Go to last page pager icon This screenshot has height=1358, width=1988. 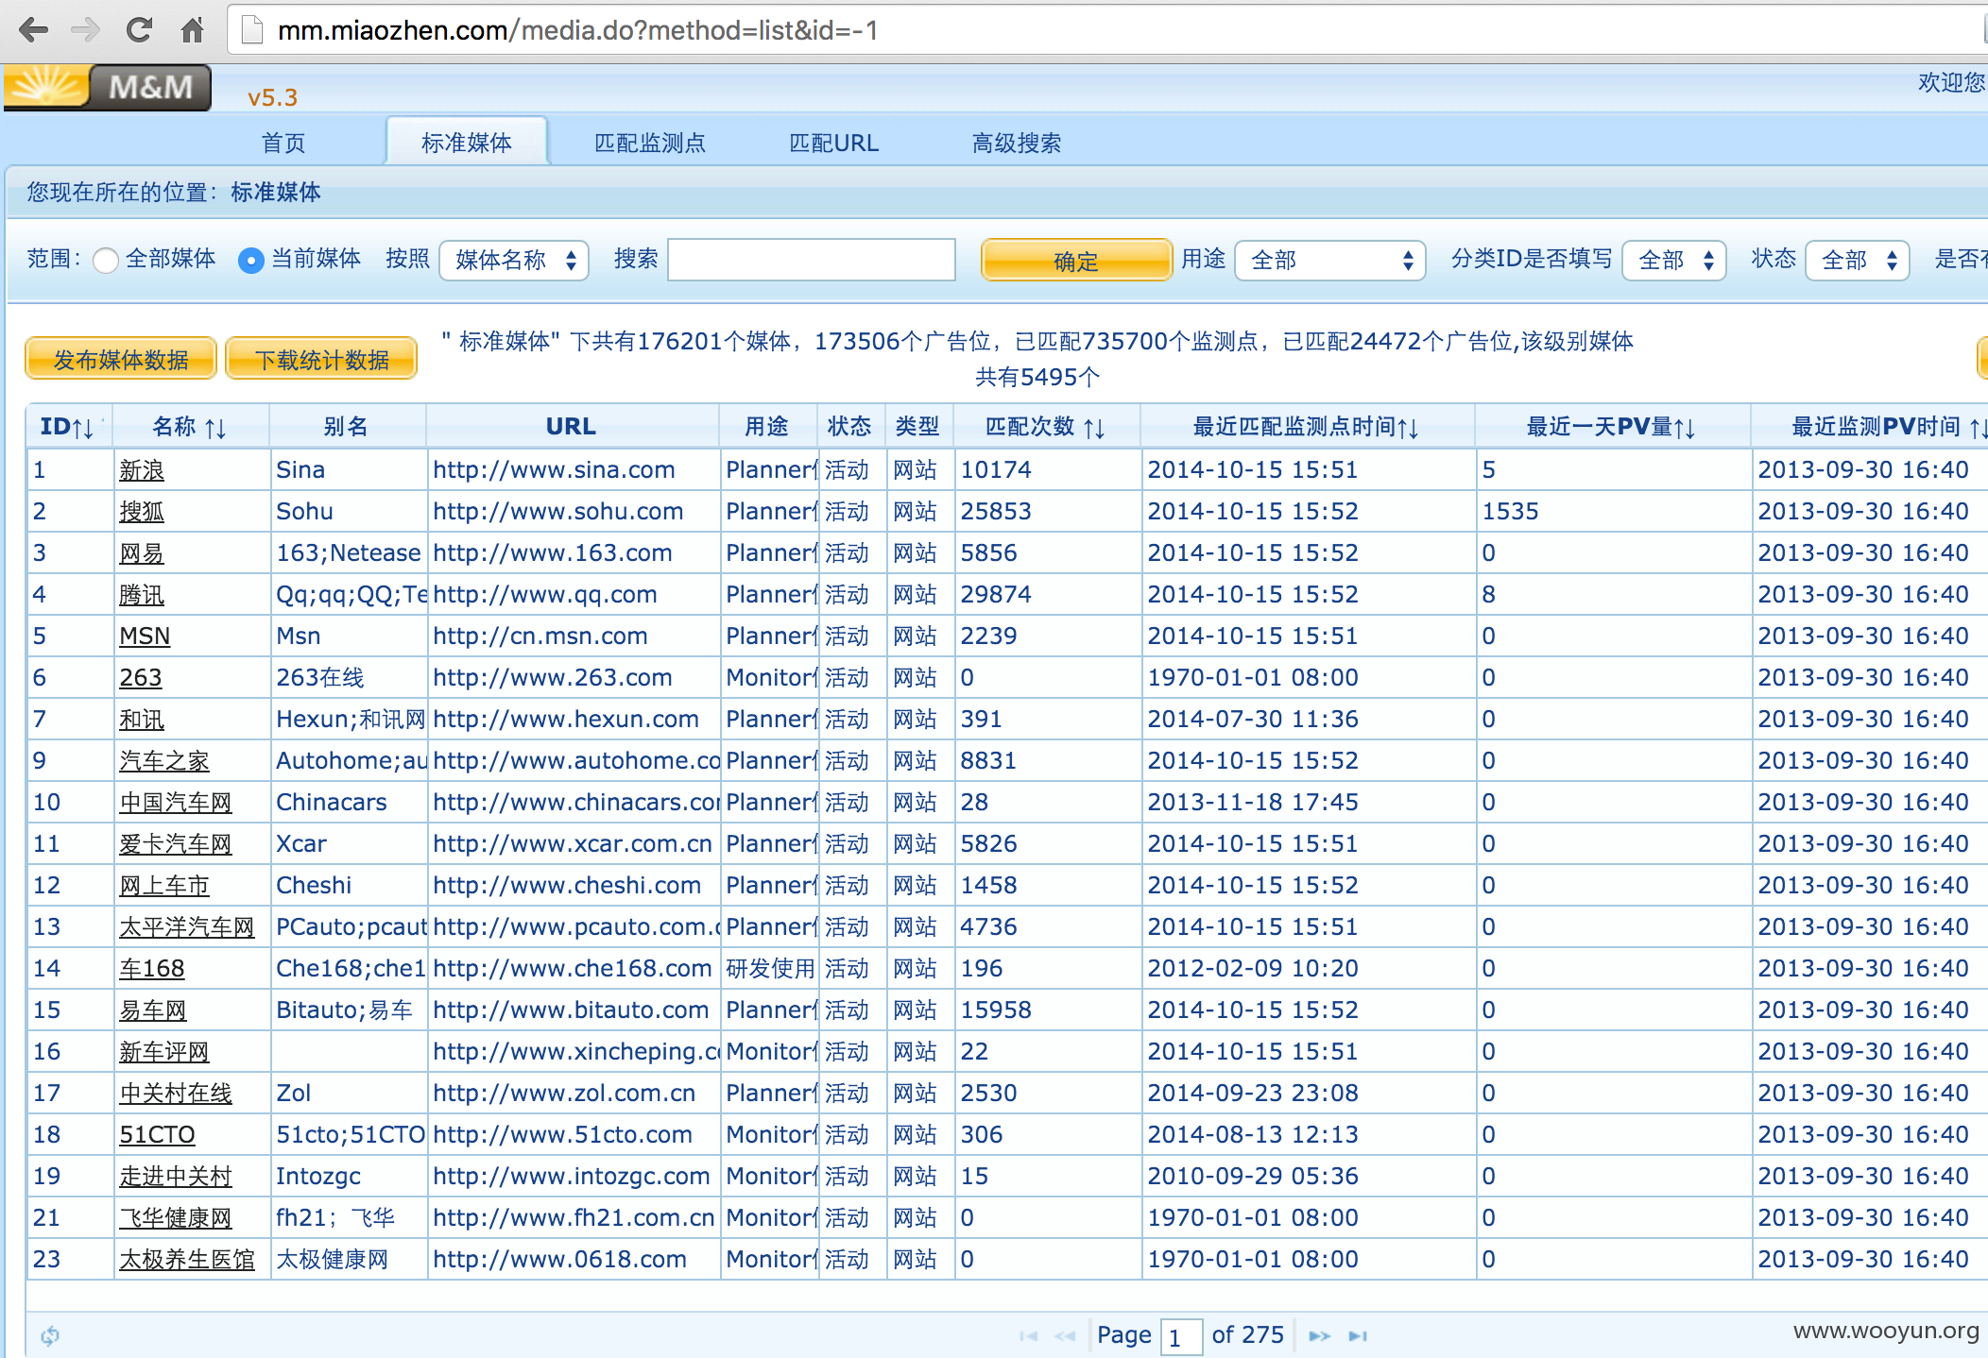1358,1335
